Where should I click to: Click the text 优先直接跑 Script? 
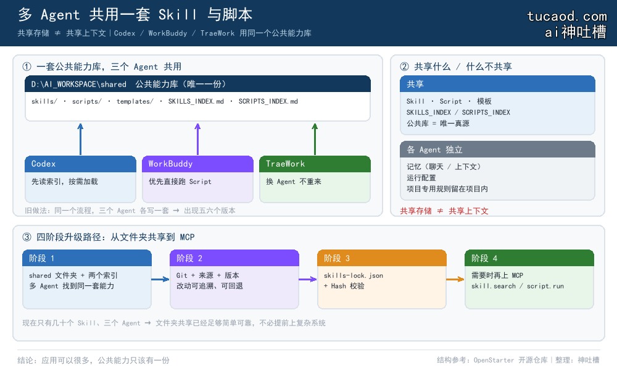click(x=180, y=182)
